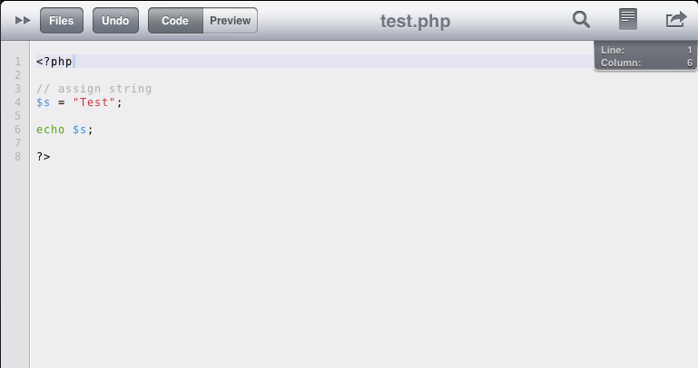Click the double-arrow fast-forward icon
698x368 pixels.
pos(23,21)
